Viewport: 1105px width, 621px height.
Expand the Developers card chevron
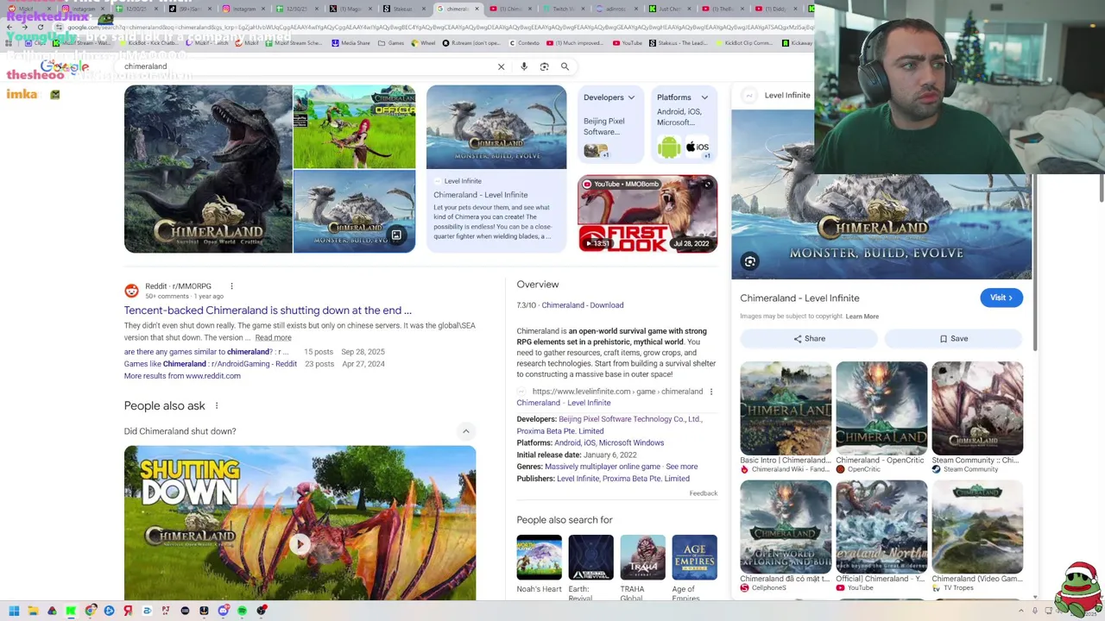click(x=631, y=97)
